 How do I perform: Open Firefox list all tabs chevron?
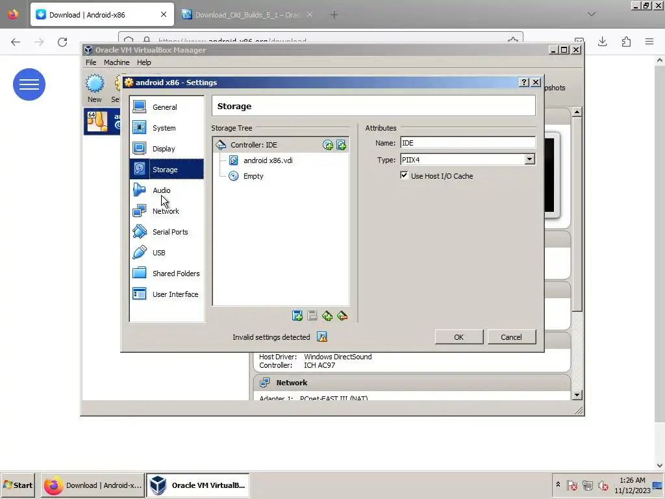(592, 14)
